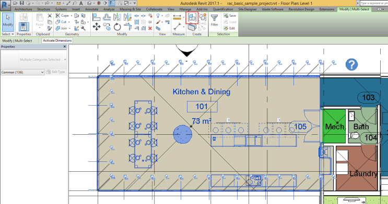This screenshot has width=388, height=204.
Task: Expand the Cut geometry dropdown arrow
Action: (69, 22)
